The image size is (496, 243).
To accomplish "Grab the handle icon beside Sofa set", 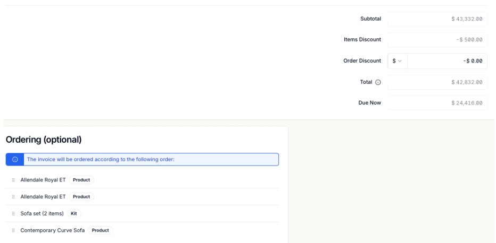I will (x=13, y=214).
